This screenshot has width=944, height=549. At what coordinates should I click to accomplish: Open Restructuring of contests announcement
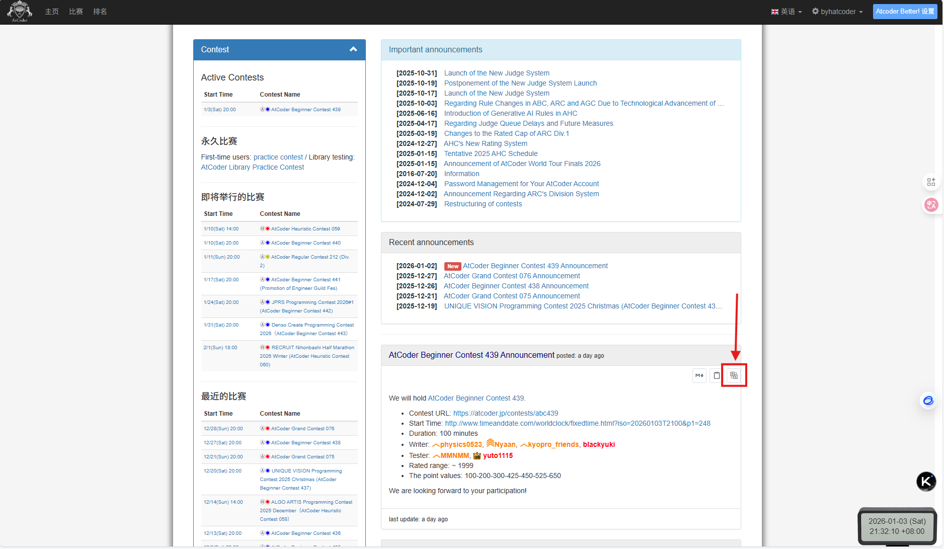(483, 204)
